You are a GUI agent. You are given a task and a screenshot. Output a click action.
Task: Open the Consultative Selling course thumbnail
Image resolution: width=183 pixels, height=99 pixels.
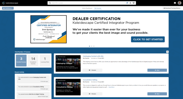tap(68, 87)
